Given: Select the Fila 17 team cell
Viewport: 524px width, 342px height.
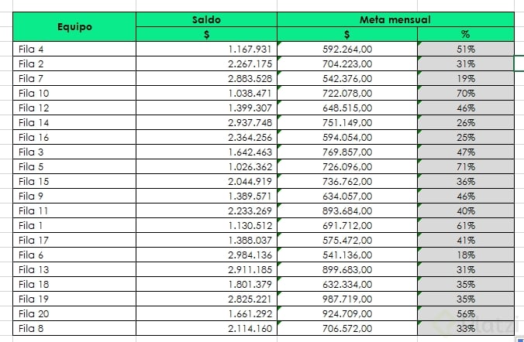Looking at the screenshot, I should [x=74, y=240].
